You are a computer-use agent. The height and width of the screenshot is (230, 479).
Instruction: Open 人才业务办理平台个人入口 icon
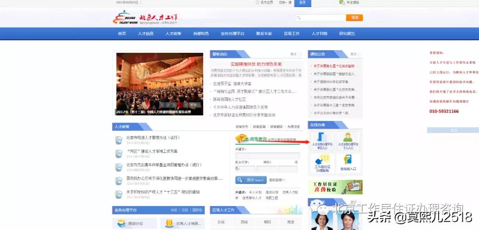348,137
